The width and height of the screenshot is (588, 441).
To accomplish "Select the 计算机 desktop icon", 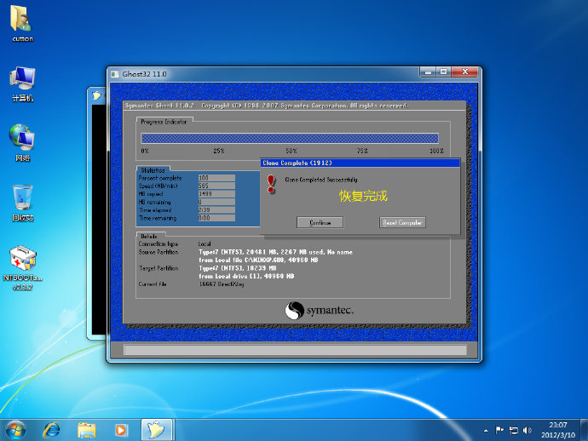I will 22,84.
